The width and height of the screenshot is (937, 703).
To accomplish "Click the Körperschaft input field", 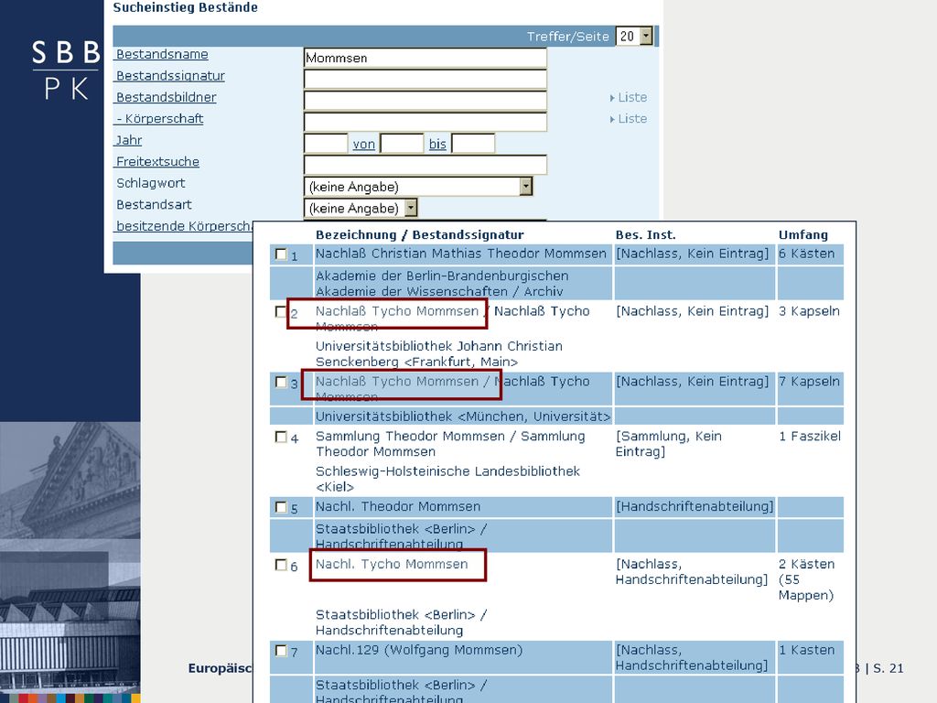I will coord(425,122).
